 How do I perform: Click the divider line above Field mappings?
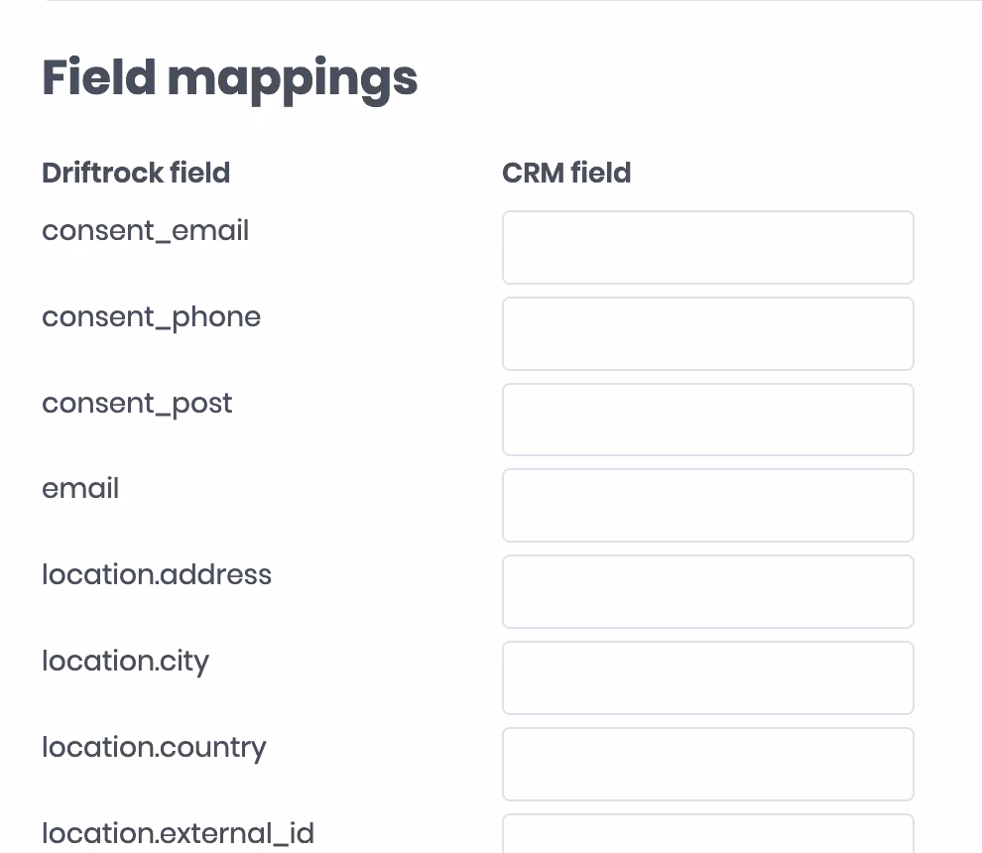point(514,1)
